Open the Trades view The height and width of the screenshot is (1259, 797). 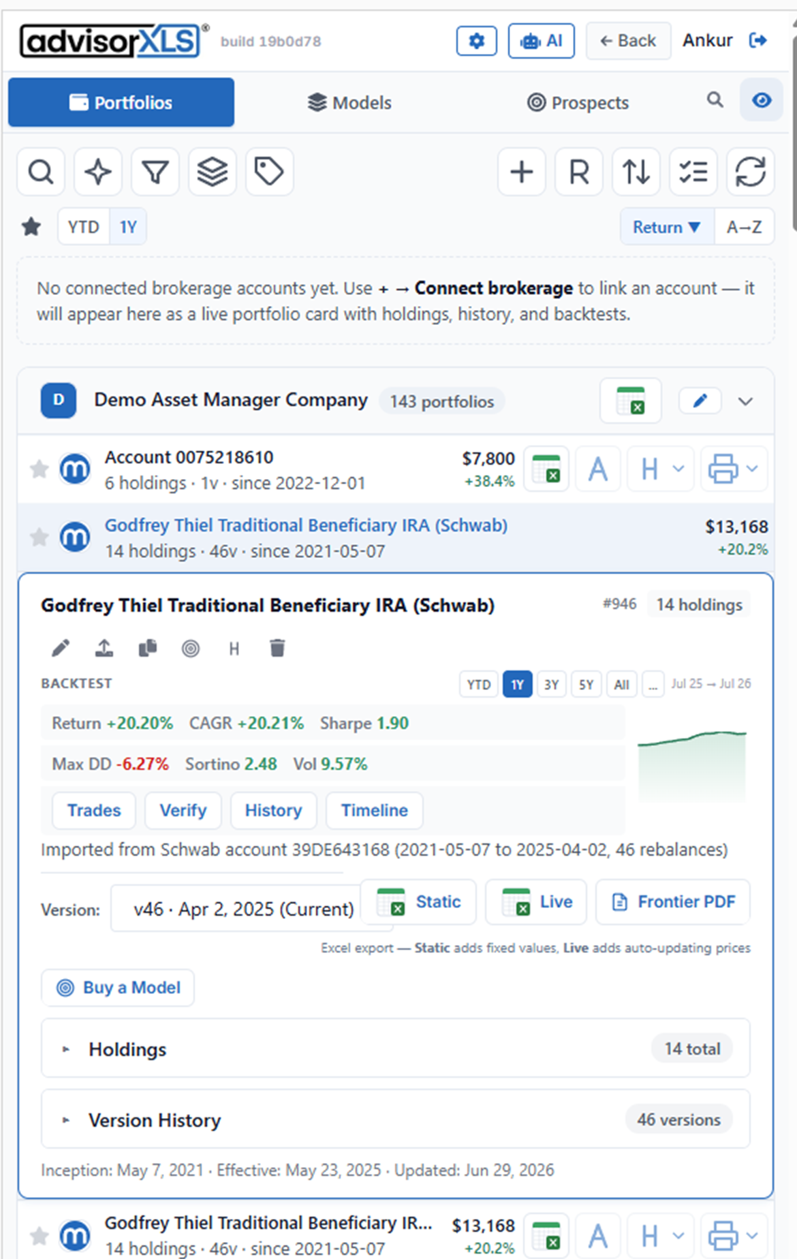click(94, 811)
